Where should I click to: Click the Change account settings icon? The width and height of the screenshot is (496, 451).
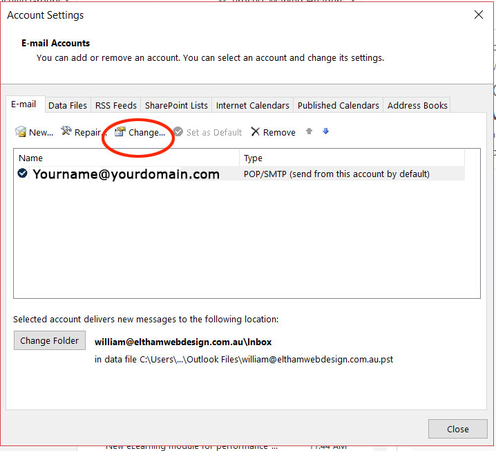point(120,131)
